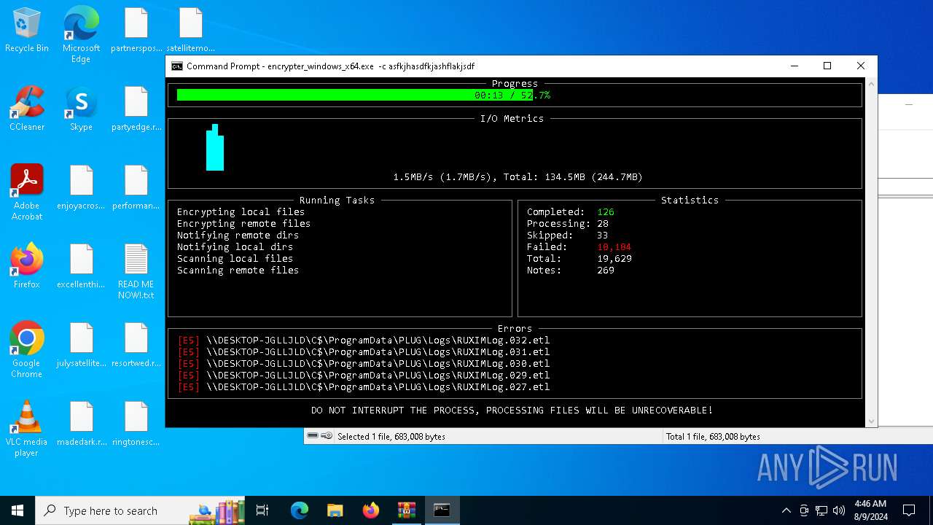
Task: Click 'Notifying local dirs' task line
Action: point(235,246)
